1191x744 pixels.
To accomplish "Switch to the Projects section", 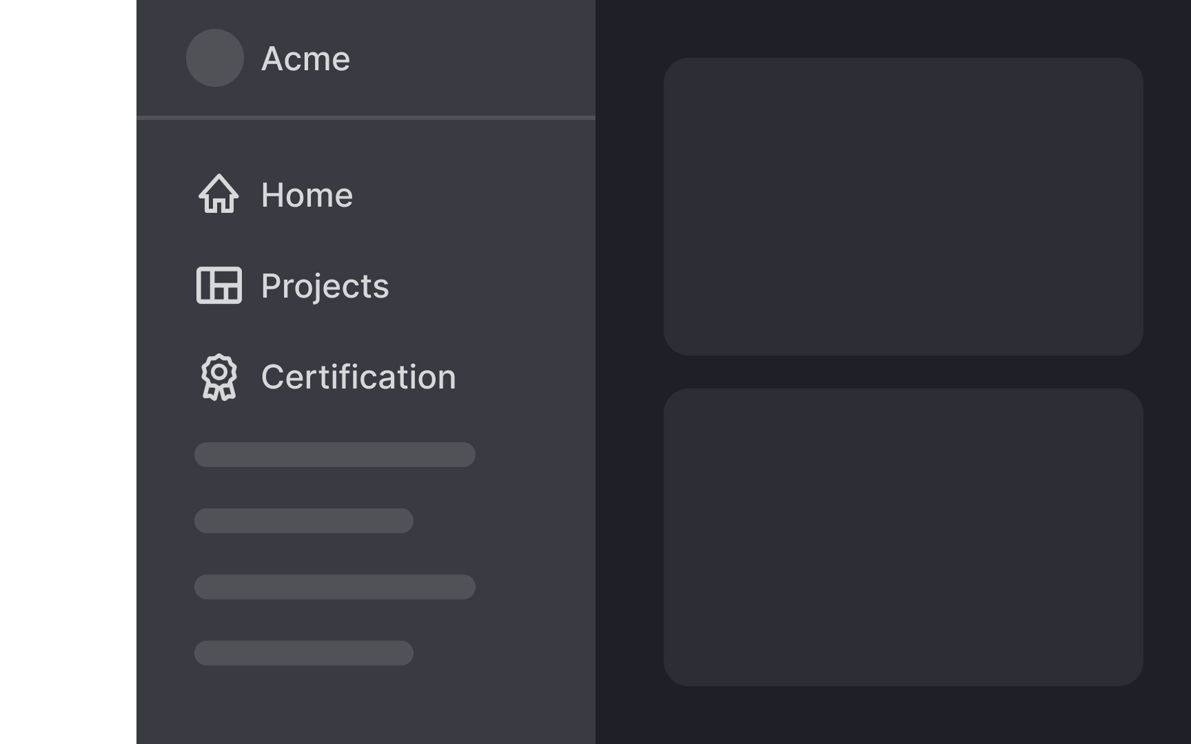I will pos(325,285).
